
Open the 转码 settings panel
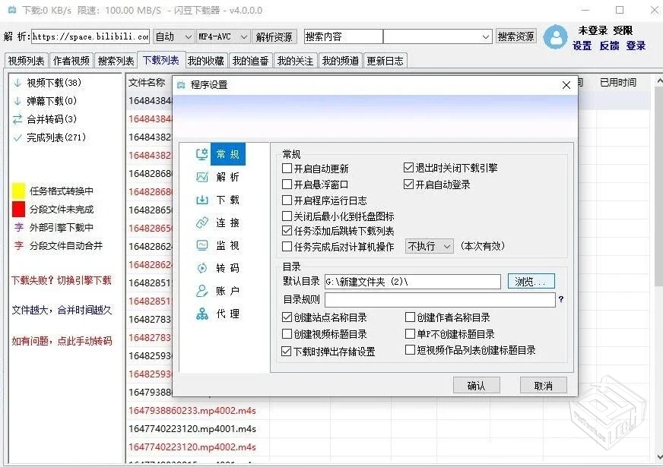click(x=227, y=268)
